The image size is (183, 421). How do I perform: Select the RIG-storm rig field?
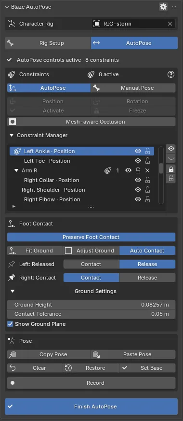click(133, 24)
